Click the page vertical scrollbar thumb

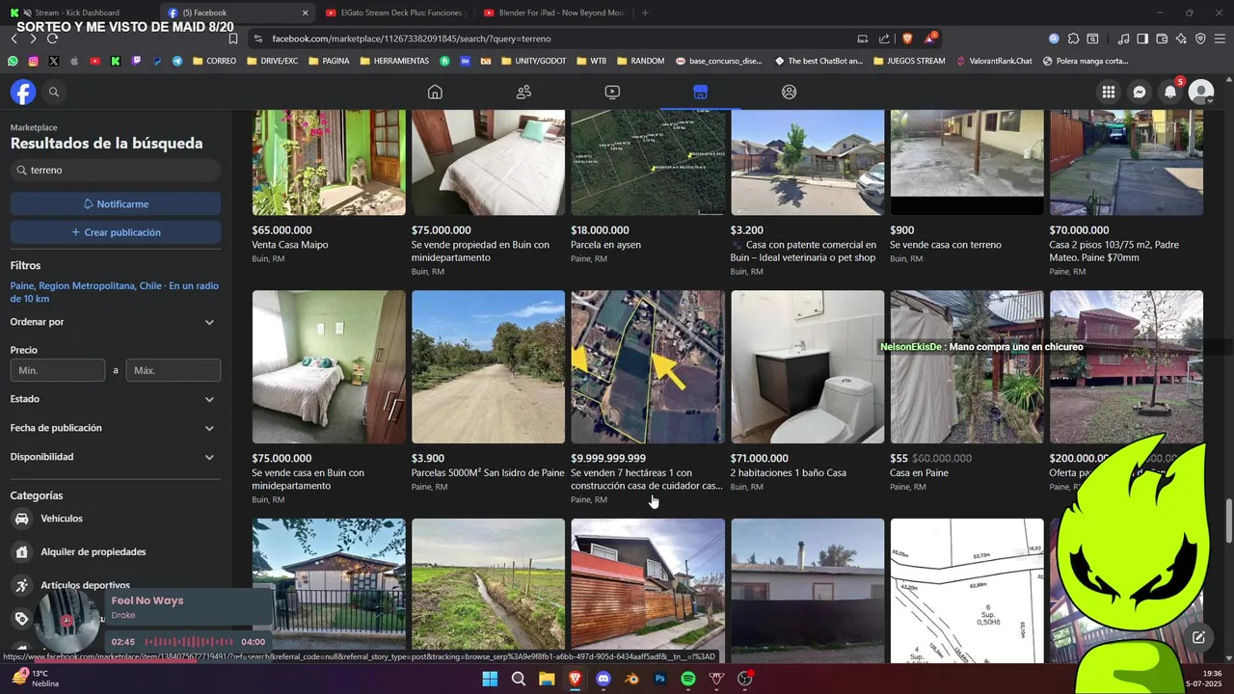(1228, 521)
